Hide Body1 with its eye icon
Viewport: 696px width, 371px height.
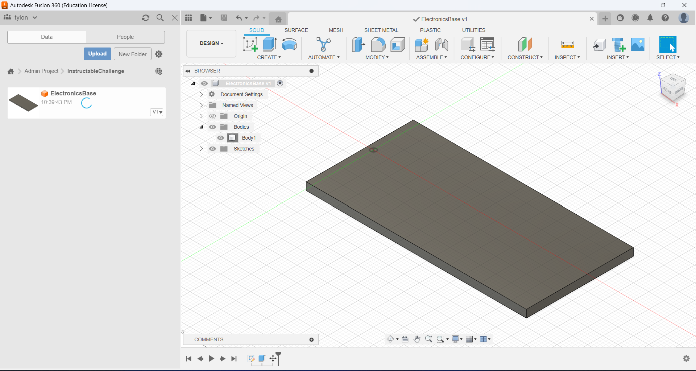220,138
